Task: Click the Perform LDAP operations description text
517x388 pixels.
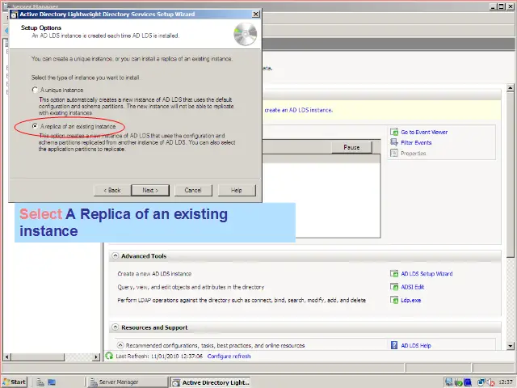Action: [x=242, y=300]
